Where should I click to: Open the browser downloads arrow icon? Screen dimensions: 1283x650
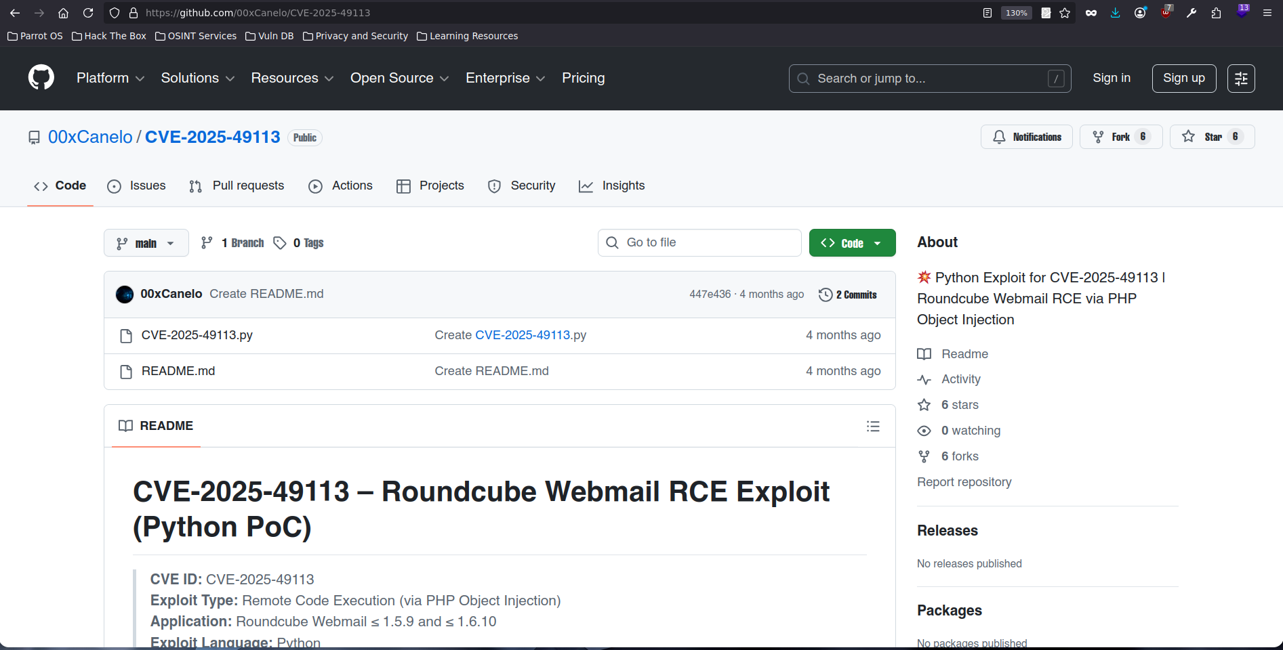[1115, 13]
